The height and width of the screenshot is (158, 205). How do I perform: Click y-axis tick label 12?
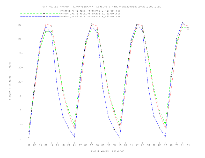pyautogui.click(x=20, y=139)
